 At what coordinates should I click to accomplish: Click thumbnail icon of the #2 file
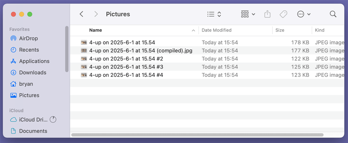(84, 59)
